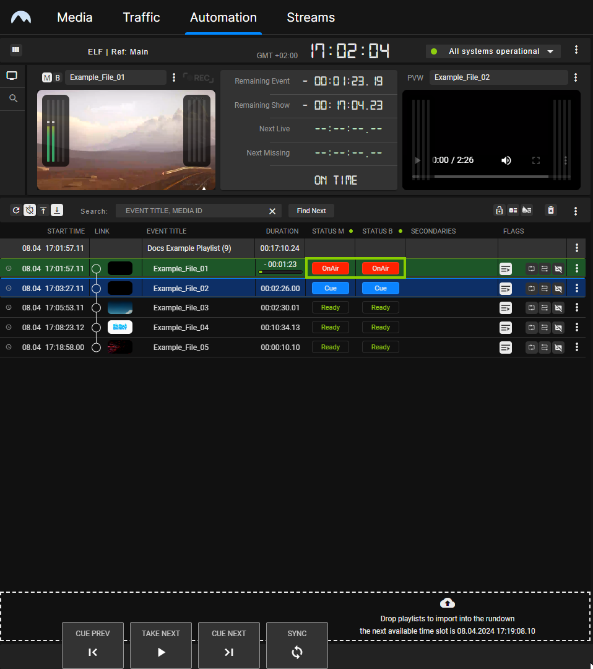Click the refresh rundown icon
Viewport: 593px width, 669px height.
[15, 210]
